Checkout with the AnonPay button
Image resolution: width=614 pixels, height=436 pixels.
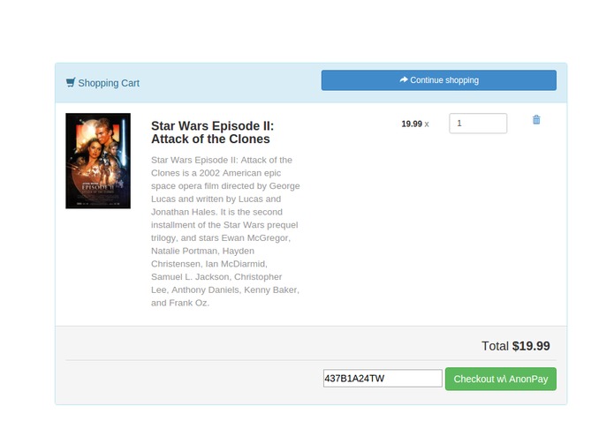pos(500,379)
